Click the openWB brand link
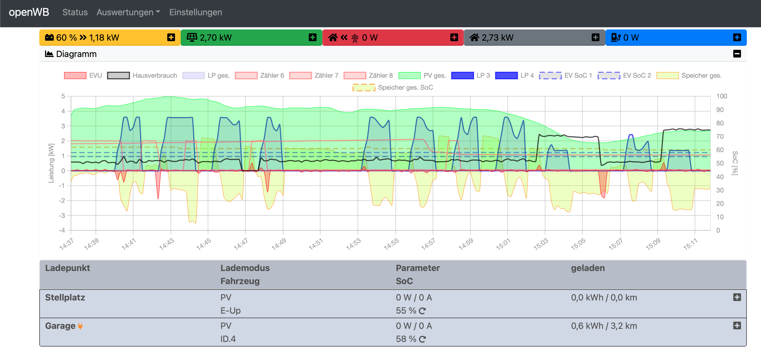 pyautogui.click(x=29, y=12)
